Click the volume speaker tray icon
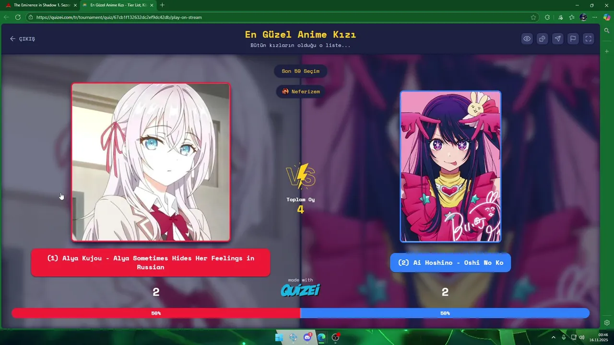This screenshot has height=345, width=614. 582,337
